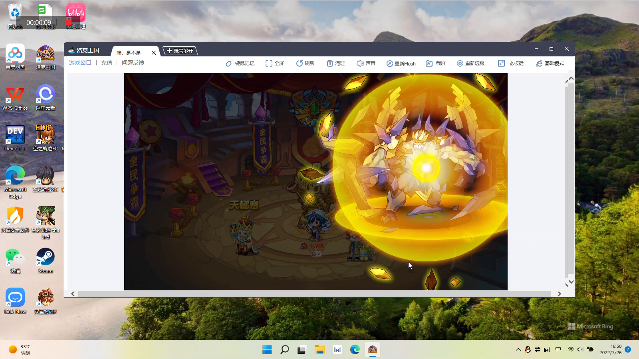Open the clock showing 16:50
Viewport: 639px width, 359px height.
pos(610,349)
